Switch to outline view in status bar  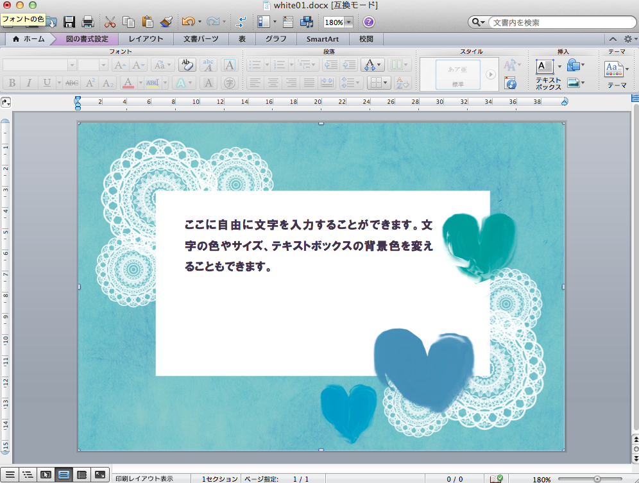coord(28,475)
